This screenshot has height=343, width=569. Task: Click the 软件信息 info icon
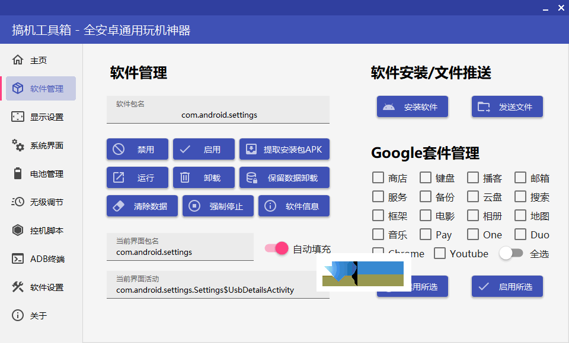pos(270,206)
